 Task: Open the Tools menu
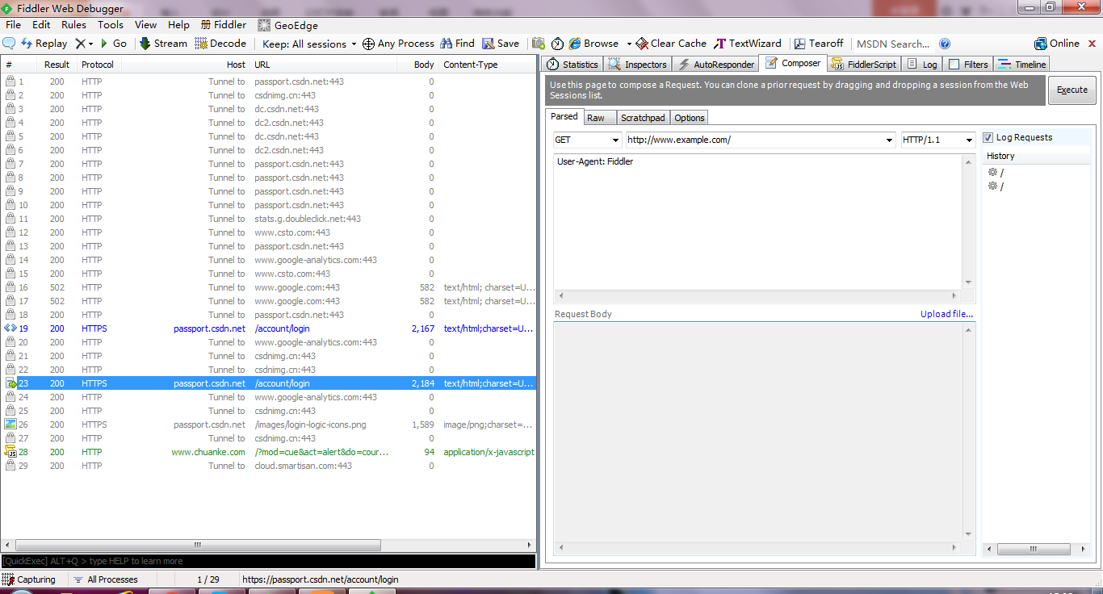pyautogui.click(x=111, y=25)
